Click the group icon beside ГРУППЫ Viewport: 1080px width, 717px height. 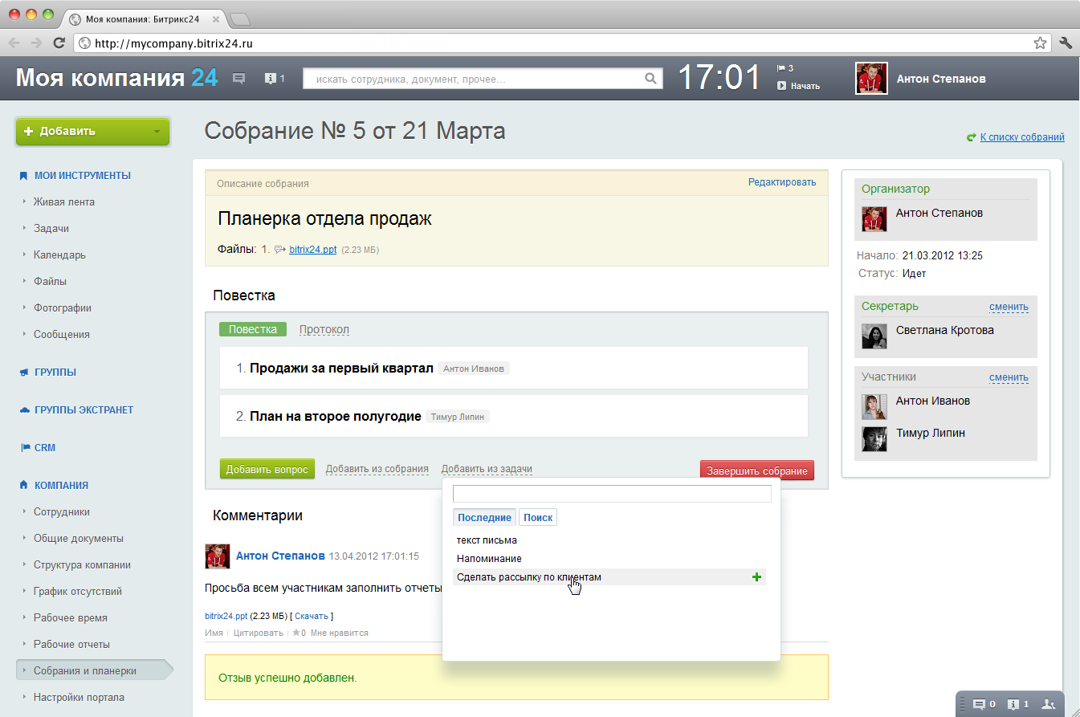coord(24,373)
